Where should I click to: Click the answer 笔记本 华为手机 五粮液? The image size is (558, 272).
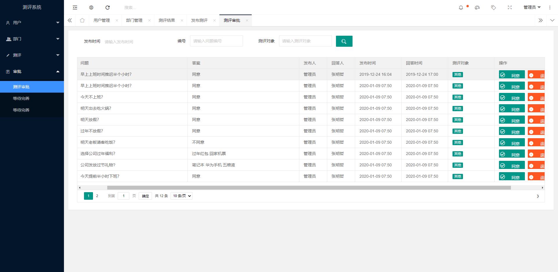coord(214,165)
